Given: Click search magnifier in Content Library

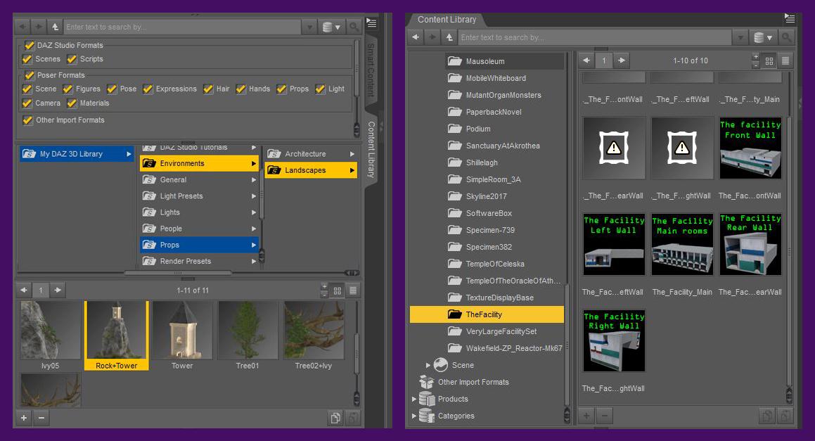Looking at the screenshot, I should [x=786, y=37].
